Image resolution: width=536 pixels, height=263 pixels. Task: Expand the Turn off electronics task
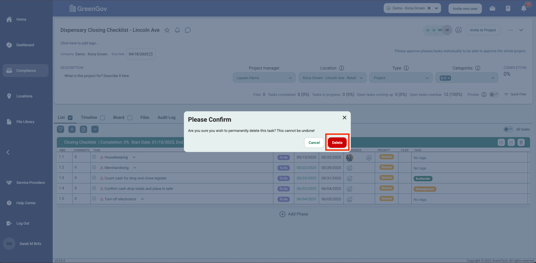click(142, 199)
